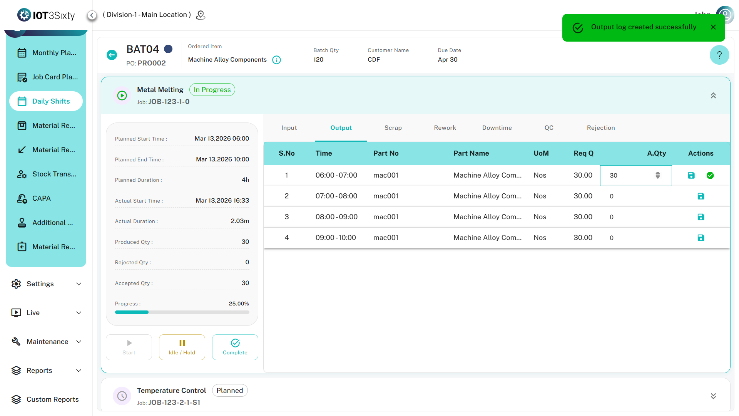Click green check icon in first row
The width and height of the screenshot is (739, 416).
pos(710,176)
